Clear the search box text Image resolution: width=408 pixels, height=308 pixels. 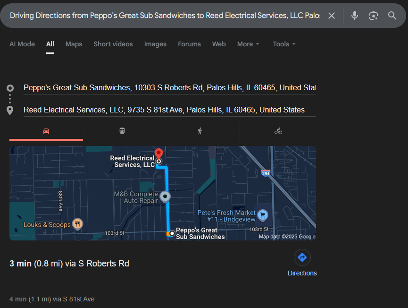(x=332, y=16)
